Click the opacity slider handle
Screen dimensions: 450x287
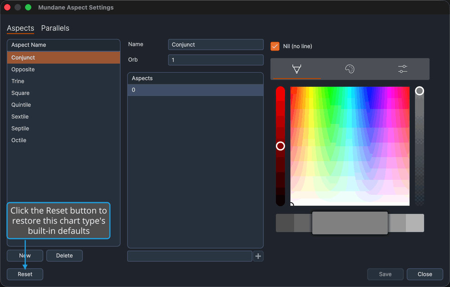419,91
